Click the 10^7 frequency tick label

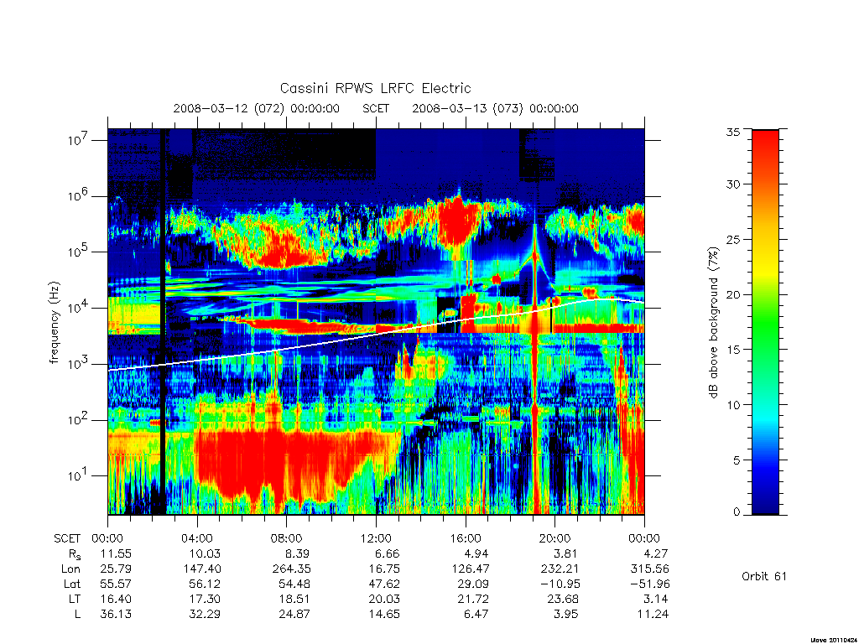[78, 139]
